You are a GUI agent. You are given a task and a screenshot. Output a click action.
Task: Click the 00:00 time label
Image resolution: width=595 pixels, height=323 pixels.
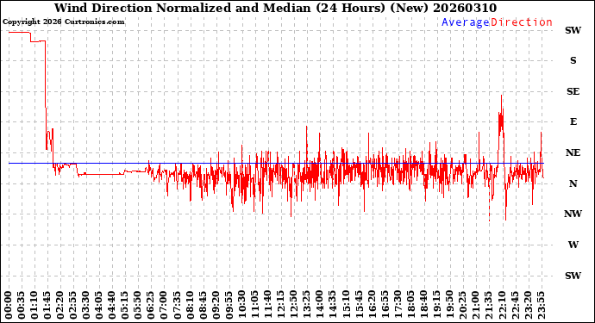[x=9, y=306]
